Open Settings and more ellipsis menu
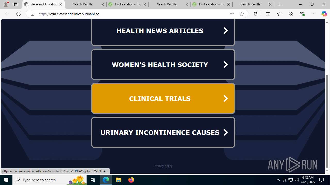Viewport: 330px width, 185px height. pyautogui.click(x=313, y=14)
